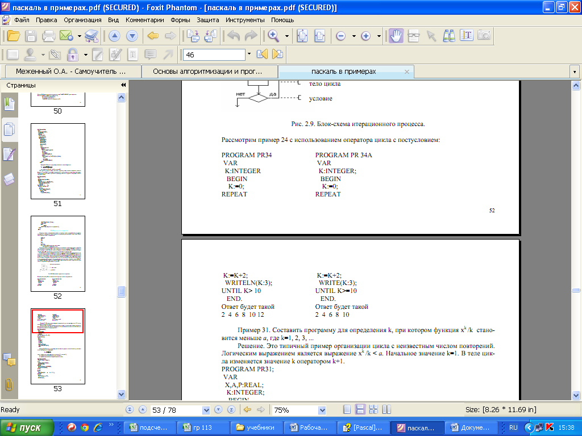Open the Stamp tool dropdown arrow
This screenshot has width=582, height=436.
[43, 54]
